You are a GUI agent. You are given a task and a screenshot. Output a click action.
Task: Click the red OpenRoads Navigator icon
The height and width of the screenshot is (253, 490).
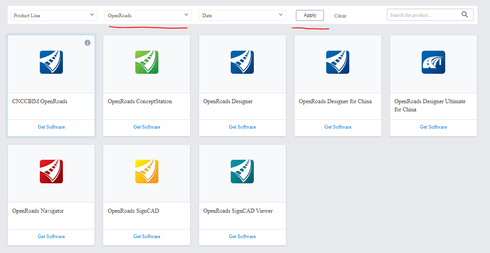pos(51,172)
